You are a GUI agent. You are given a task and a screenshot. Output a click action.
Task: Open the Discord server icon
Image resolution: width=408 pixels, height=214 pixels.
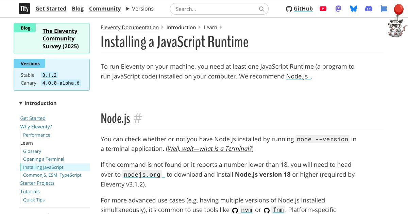tap(369, 9)
